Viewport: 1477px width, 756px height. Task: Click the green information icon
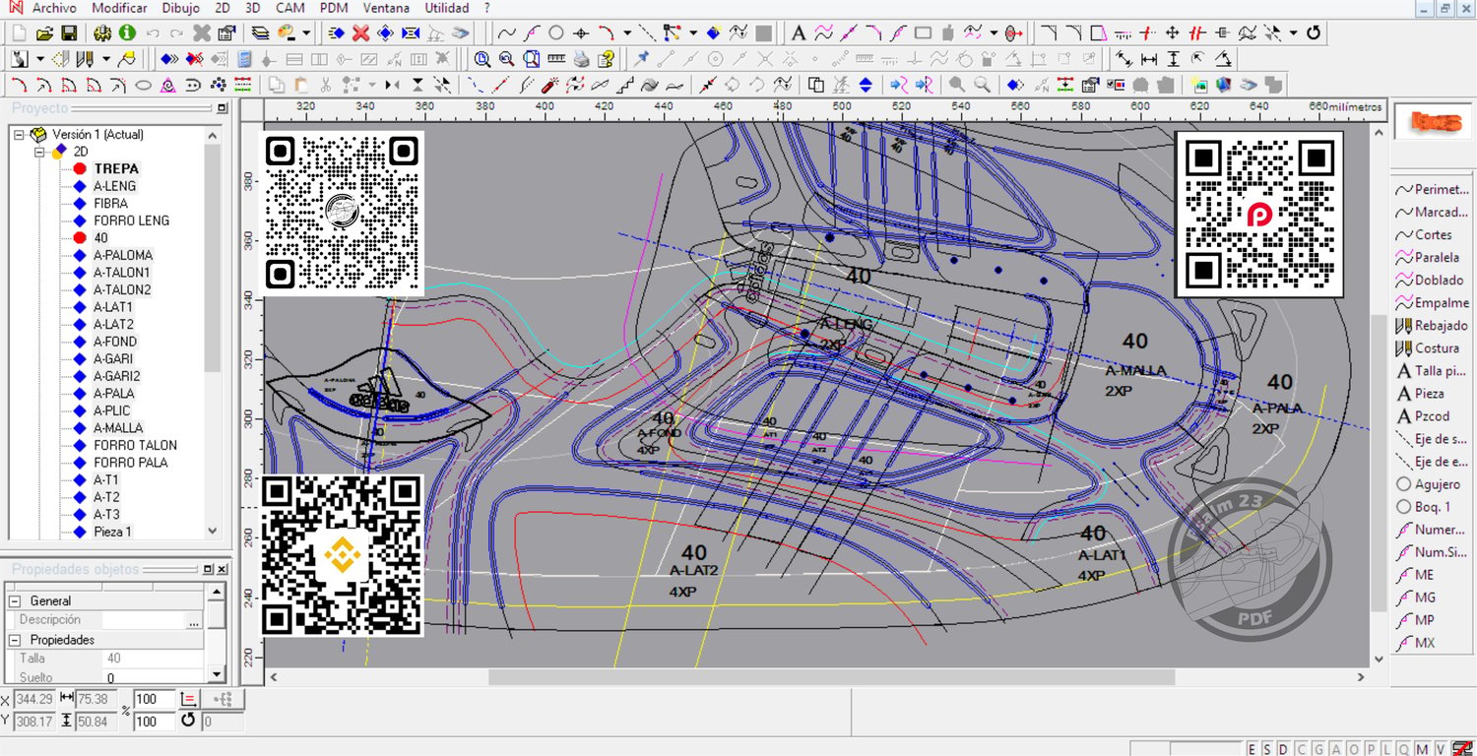[127, 33]
